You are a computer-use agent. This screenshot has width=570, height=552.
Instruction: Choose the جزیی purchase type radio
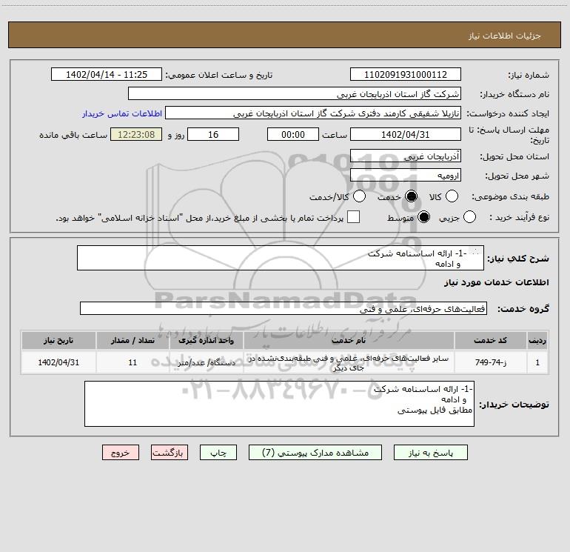coord(469,217)
